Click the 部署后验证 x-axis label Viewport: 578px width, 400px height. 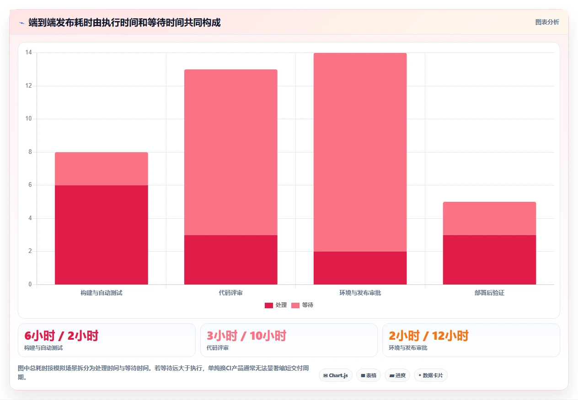489,293
